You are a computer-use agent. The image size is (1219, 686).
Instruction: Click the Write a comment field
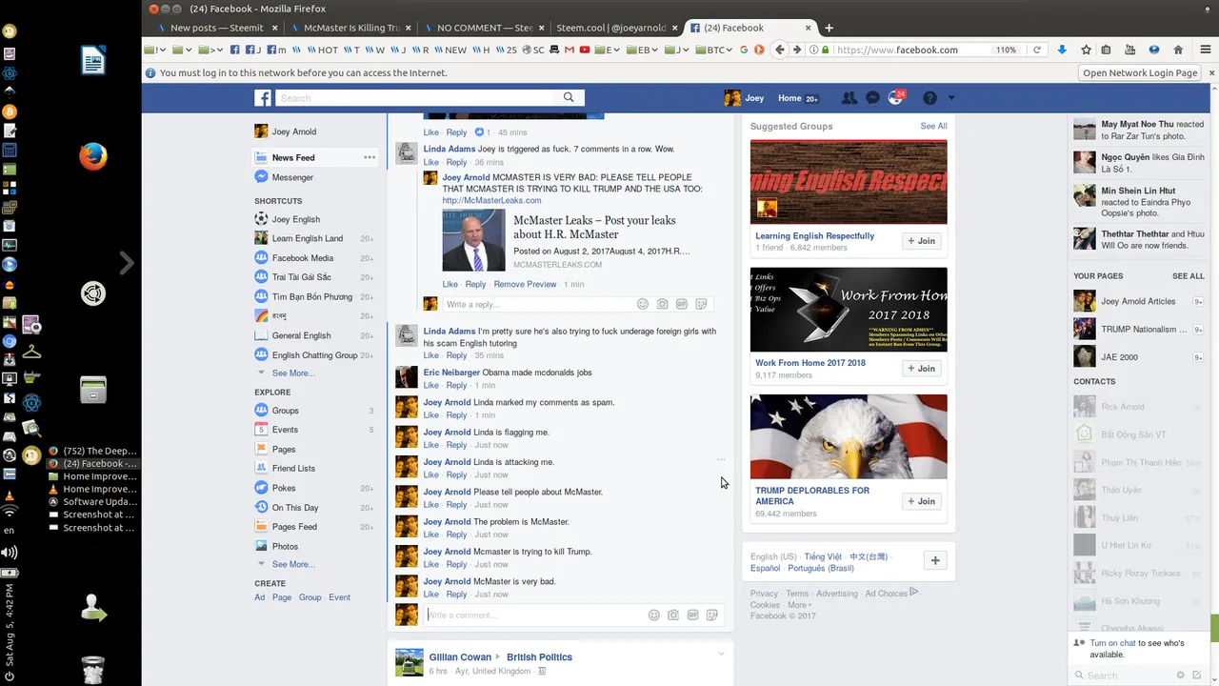click(x=534, y=615)
